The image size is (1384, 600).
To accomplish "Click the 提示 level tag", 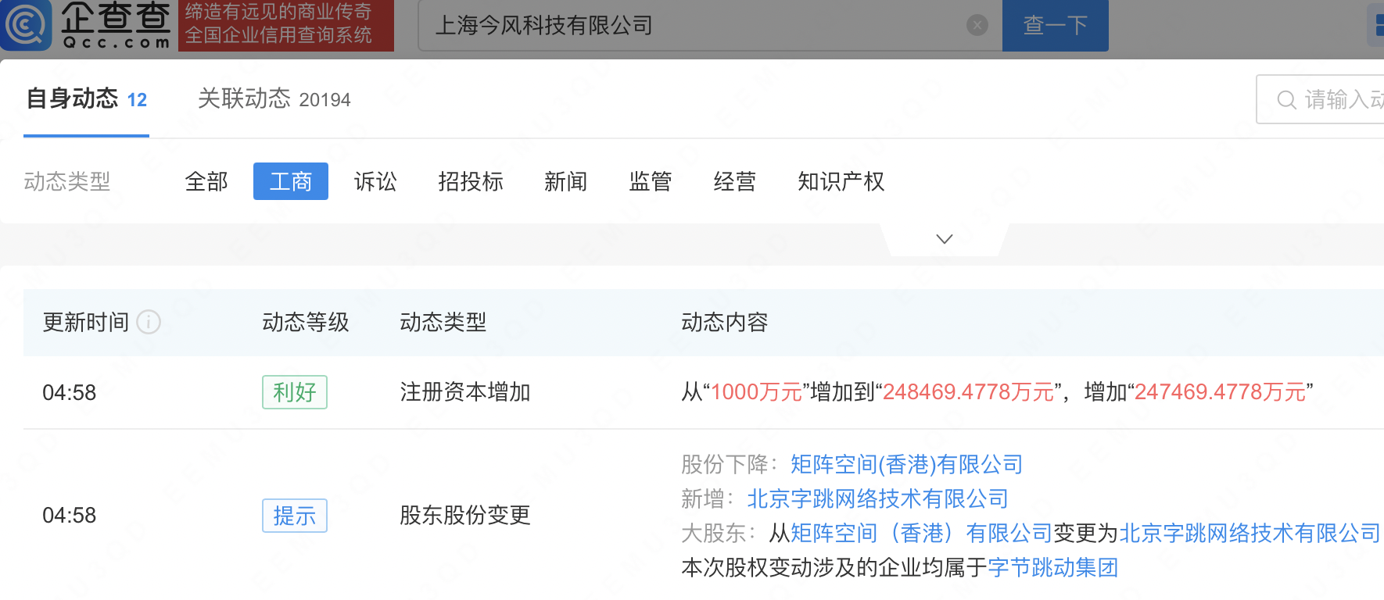I will click(x=295, y=516).
